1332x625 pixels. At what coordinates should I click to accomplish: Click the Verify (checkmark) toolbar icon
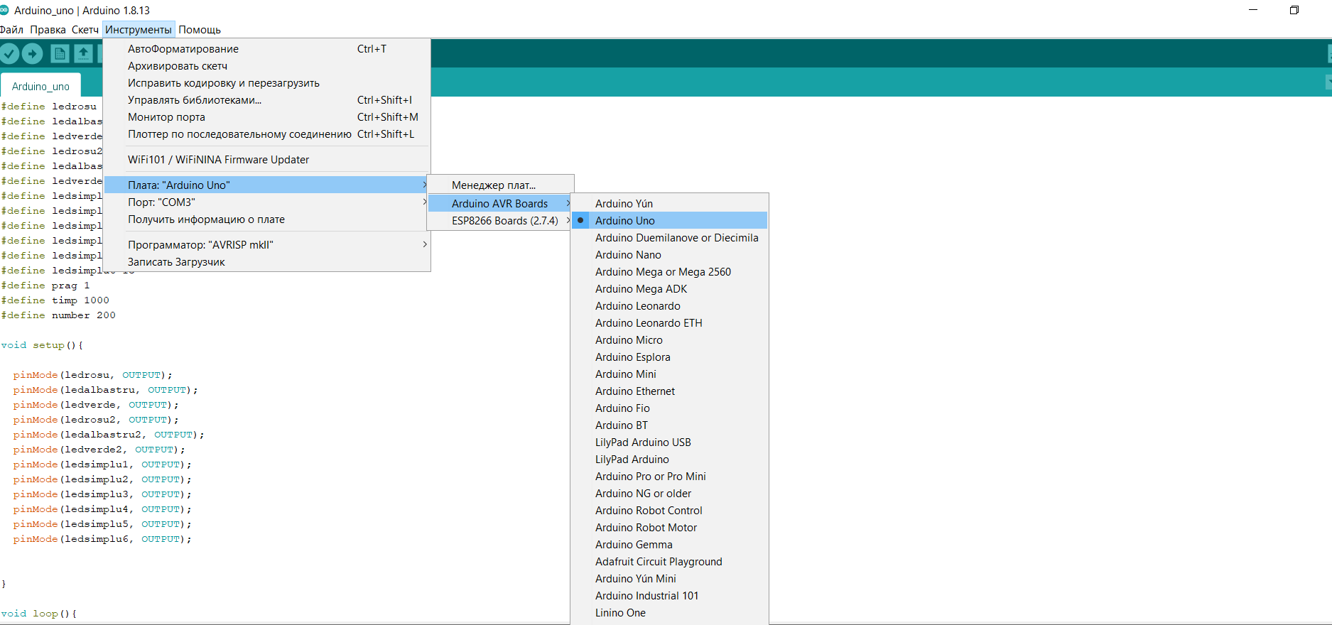[x=9, y=53]
